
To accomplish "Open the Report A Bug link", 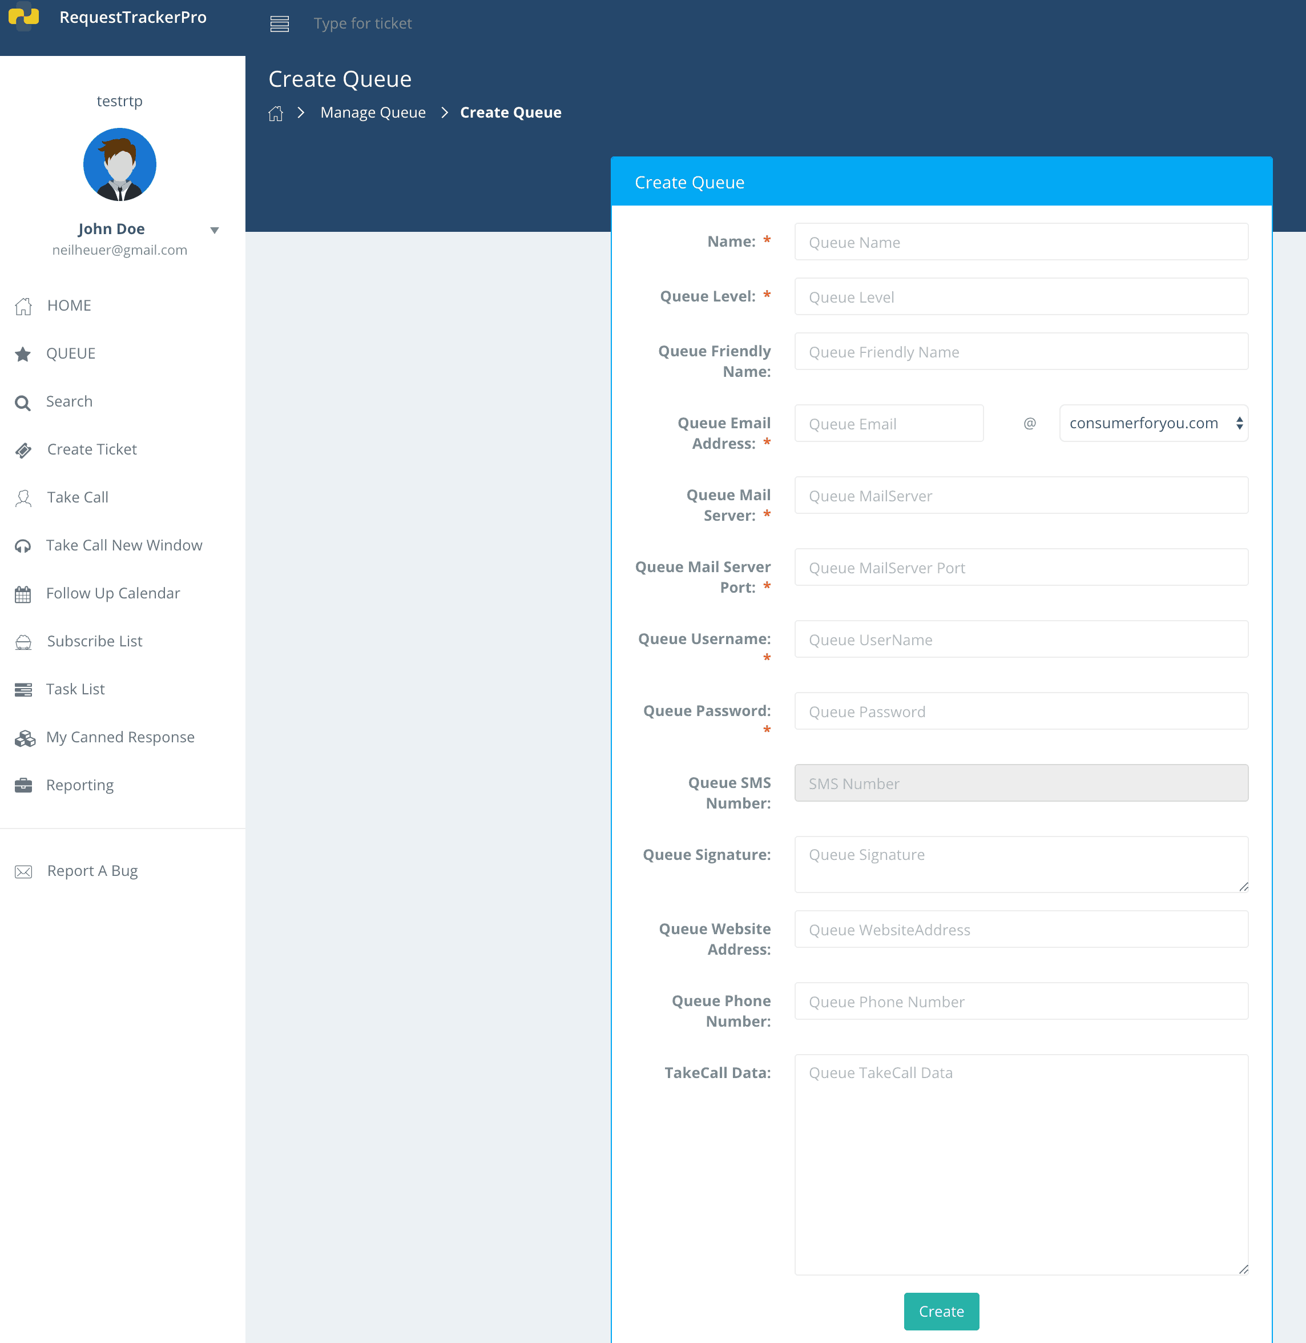I will point(92,870).
